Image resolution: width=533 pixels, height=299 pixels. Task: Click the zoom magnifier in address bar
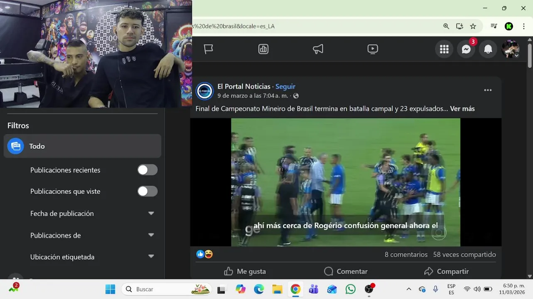point(446,26)
